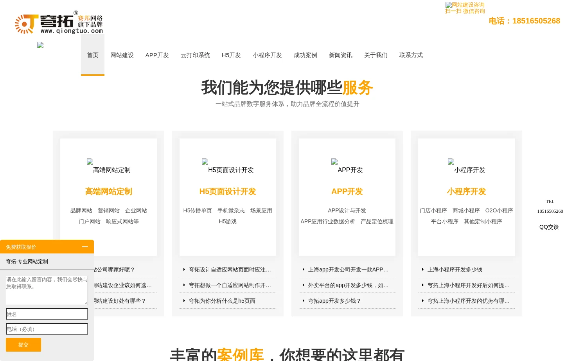Click QQ交谈 in the side panel
575x361 pixels.
click(x=549, y=227)
